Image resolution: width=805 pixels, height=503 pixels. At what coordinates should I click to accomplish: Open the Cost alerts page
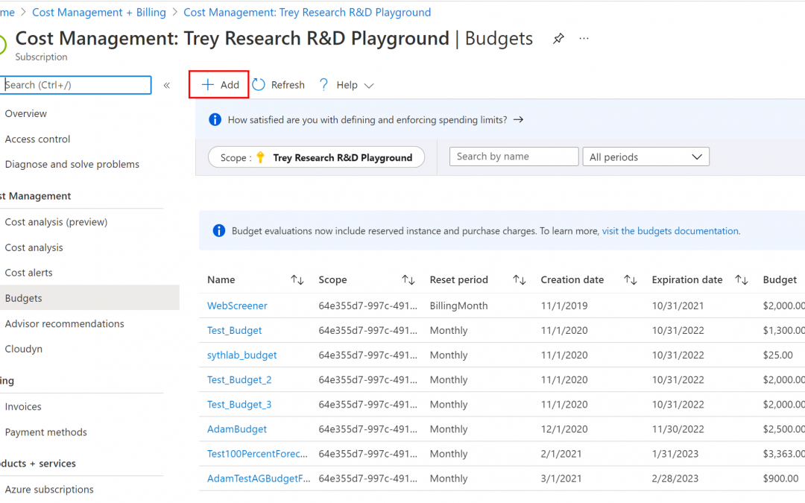tap(29, 273)
